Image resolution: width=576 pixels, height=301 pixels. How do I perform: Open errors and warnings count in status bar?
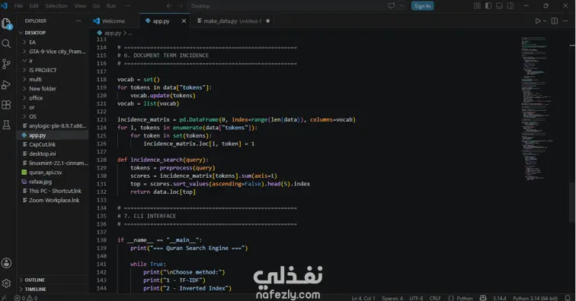click(x=26, y=298)
